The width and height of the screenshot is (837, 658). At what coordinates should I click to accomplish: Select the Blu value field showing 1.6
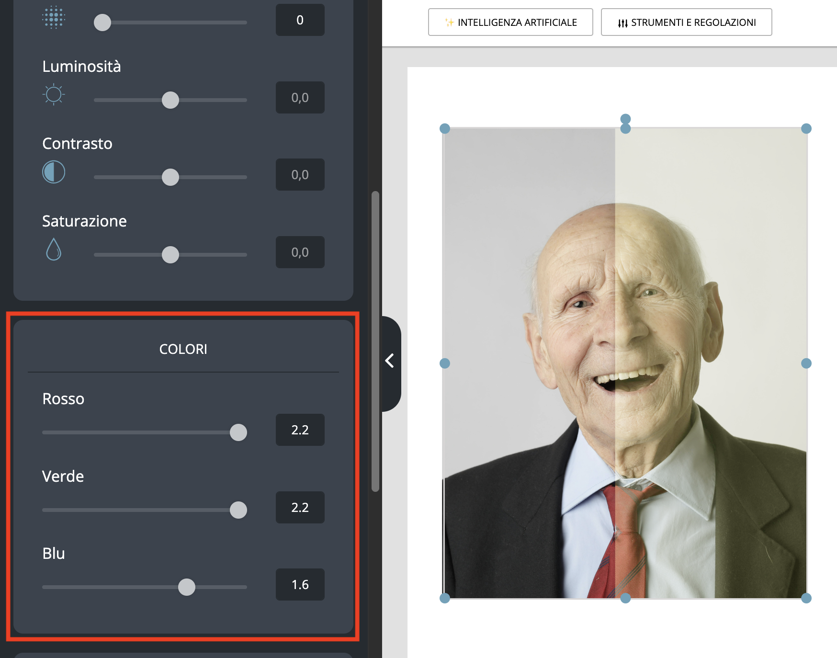(x=300, y=584)
